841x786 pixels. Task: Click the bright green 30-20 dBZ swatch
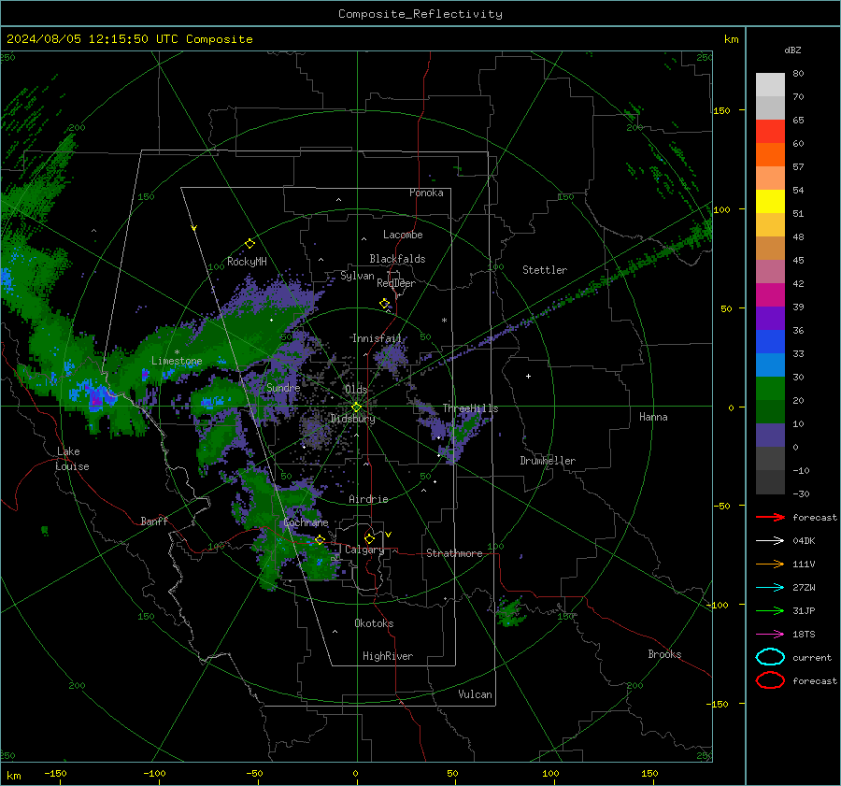(x=770, y=389)
